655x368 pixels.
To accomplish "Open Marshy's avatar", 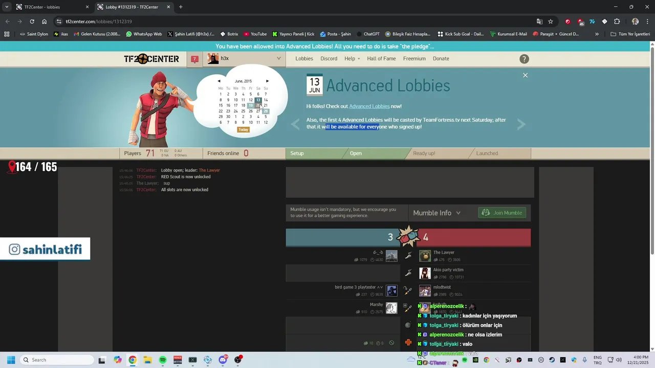I will (x=391, y=308).
